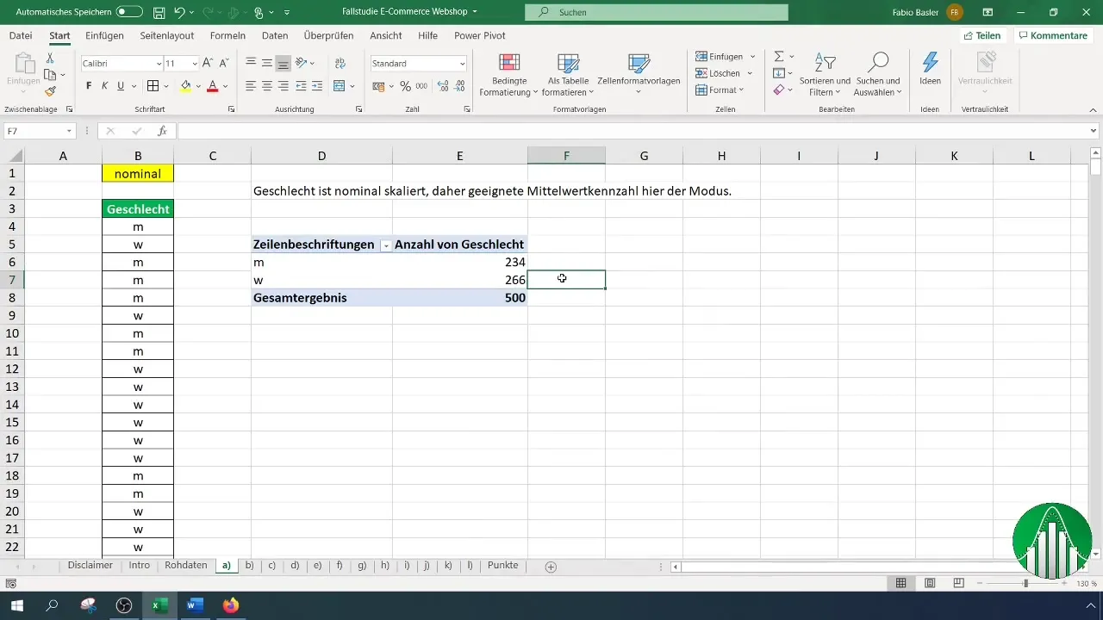
Task: Click the yellow fill color bucket
Action: (x=185, y=86)
